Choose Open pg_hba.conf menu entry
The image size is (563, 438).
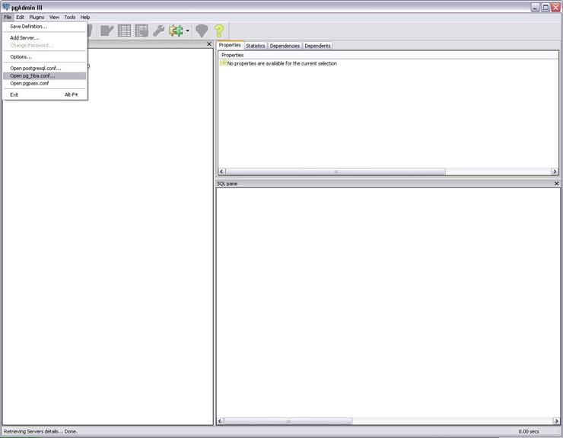[x=45, y=76]
